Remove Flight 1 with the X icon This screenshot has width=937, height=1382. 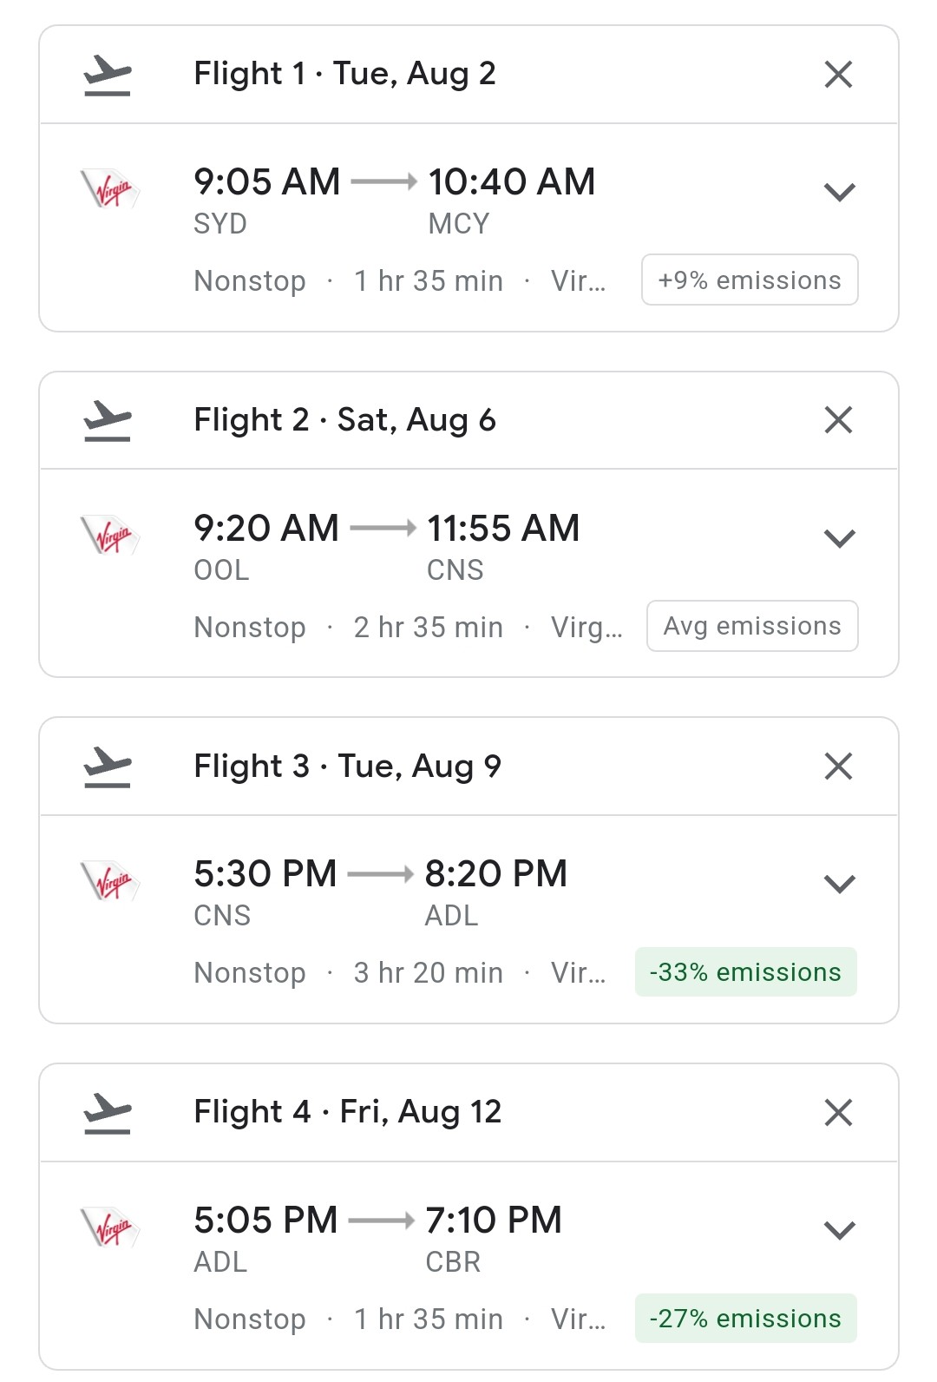pyautogui.click(x=838, y=75)
